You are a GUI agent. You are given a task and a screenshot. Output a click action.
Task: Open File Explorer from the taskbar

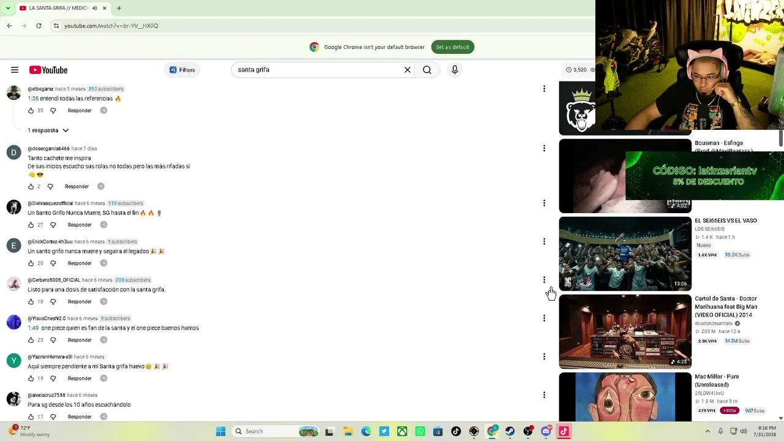click(x=348, y=431)
